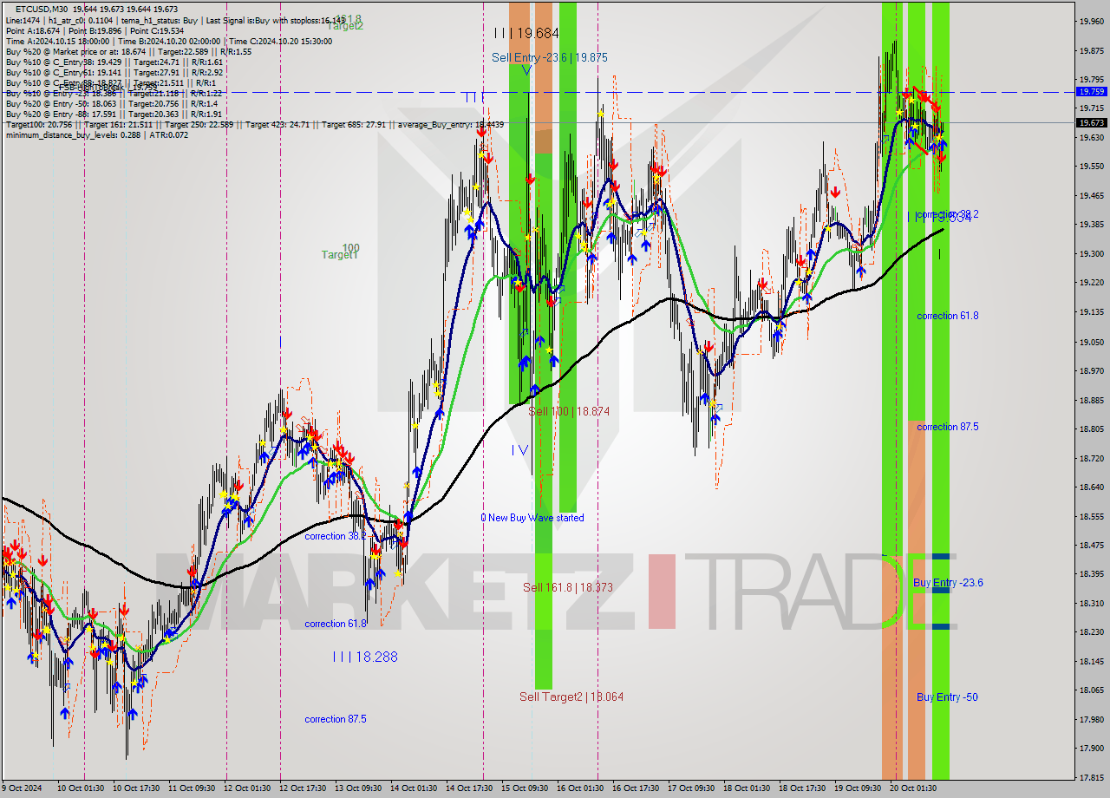Image resolution: width=1110 pixels, height=798 pixels.
Task: Click the 18.065 price scale value
Action: pos(1091,690)
